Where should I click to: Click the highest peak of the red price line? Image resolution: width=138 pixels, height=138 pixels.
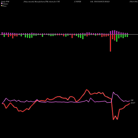87,89
